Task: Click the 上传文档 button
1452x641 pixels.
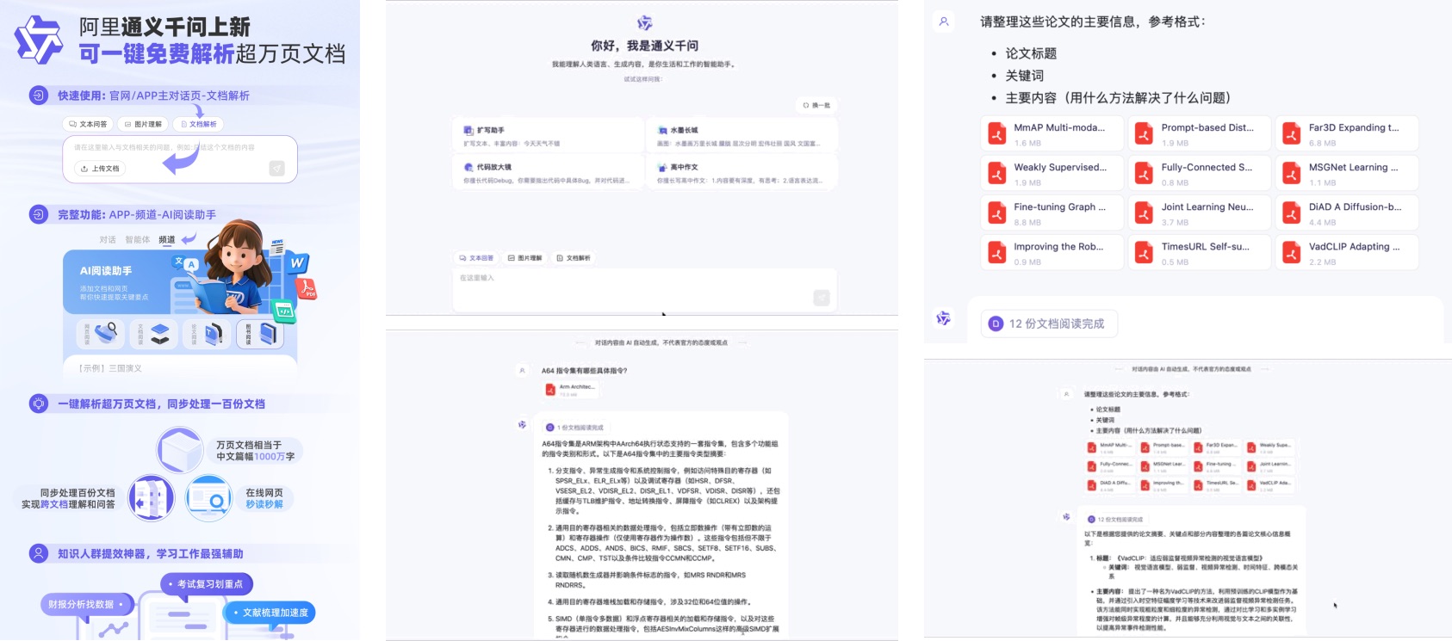Action: [x=100, y=169]
